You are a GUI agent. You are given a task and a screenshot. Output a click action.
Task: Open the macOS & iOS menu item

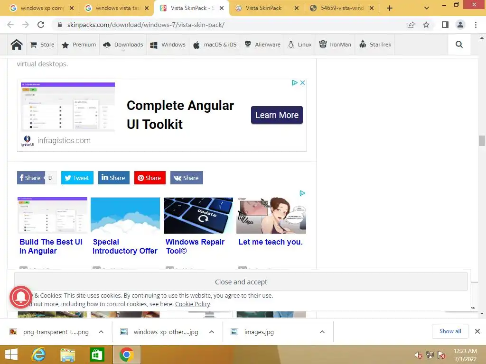pyautogui.click(x=215, y=45)
